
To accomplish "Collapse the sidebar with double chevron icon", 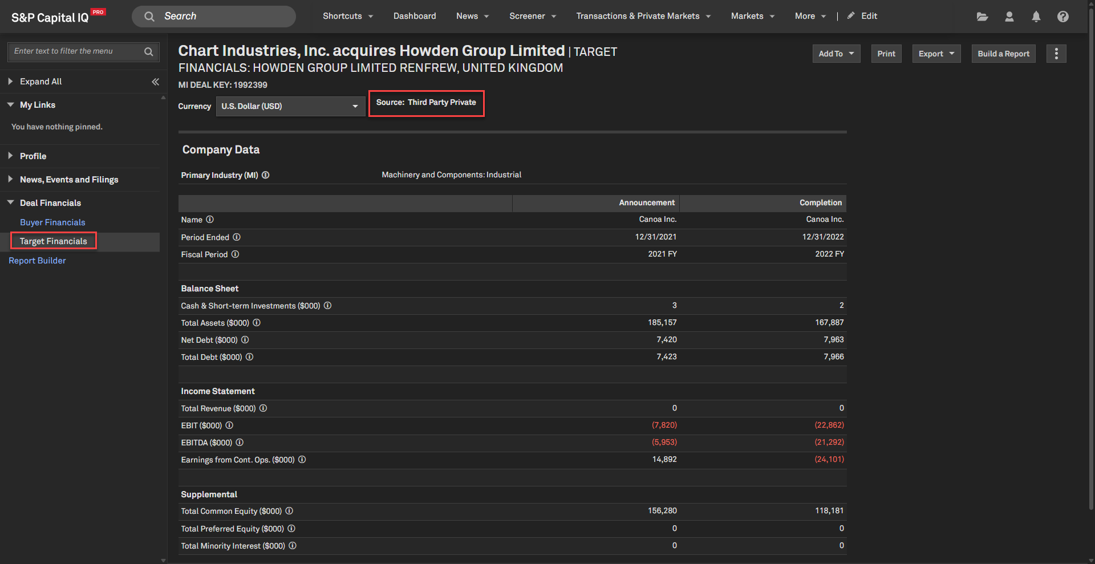I will [x=155, y=82].
